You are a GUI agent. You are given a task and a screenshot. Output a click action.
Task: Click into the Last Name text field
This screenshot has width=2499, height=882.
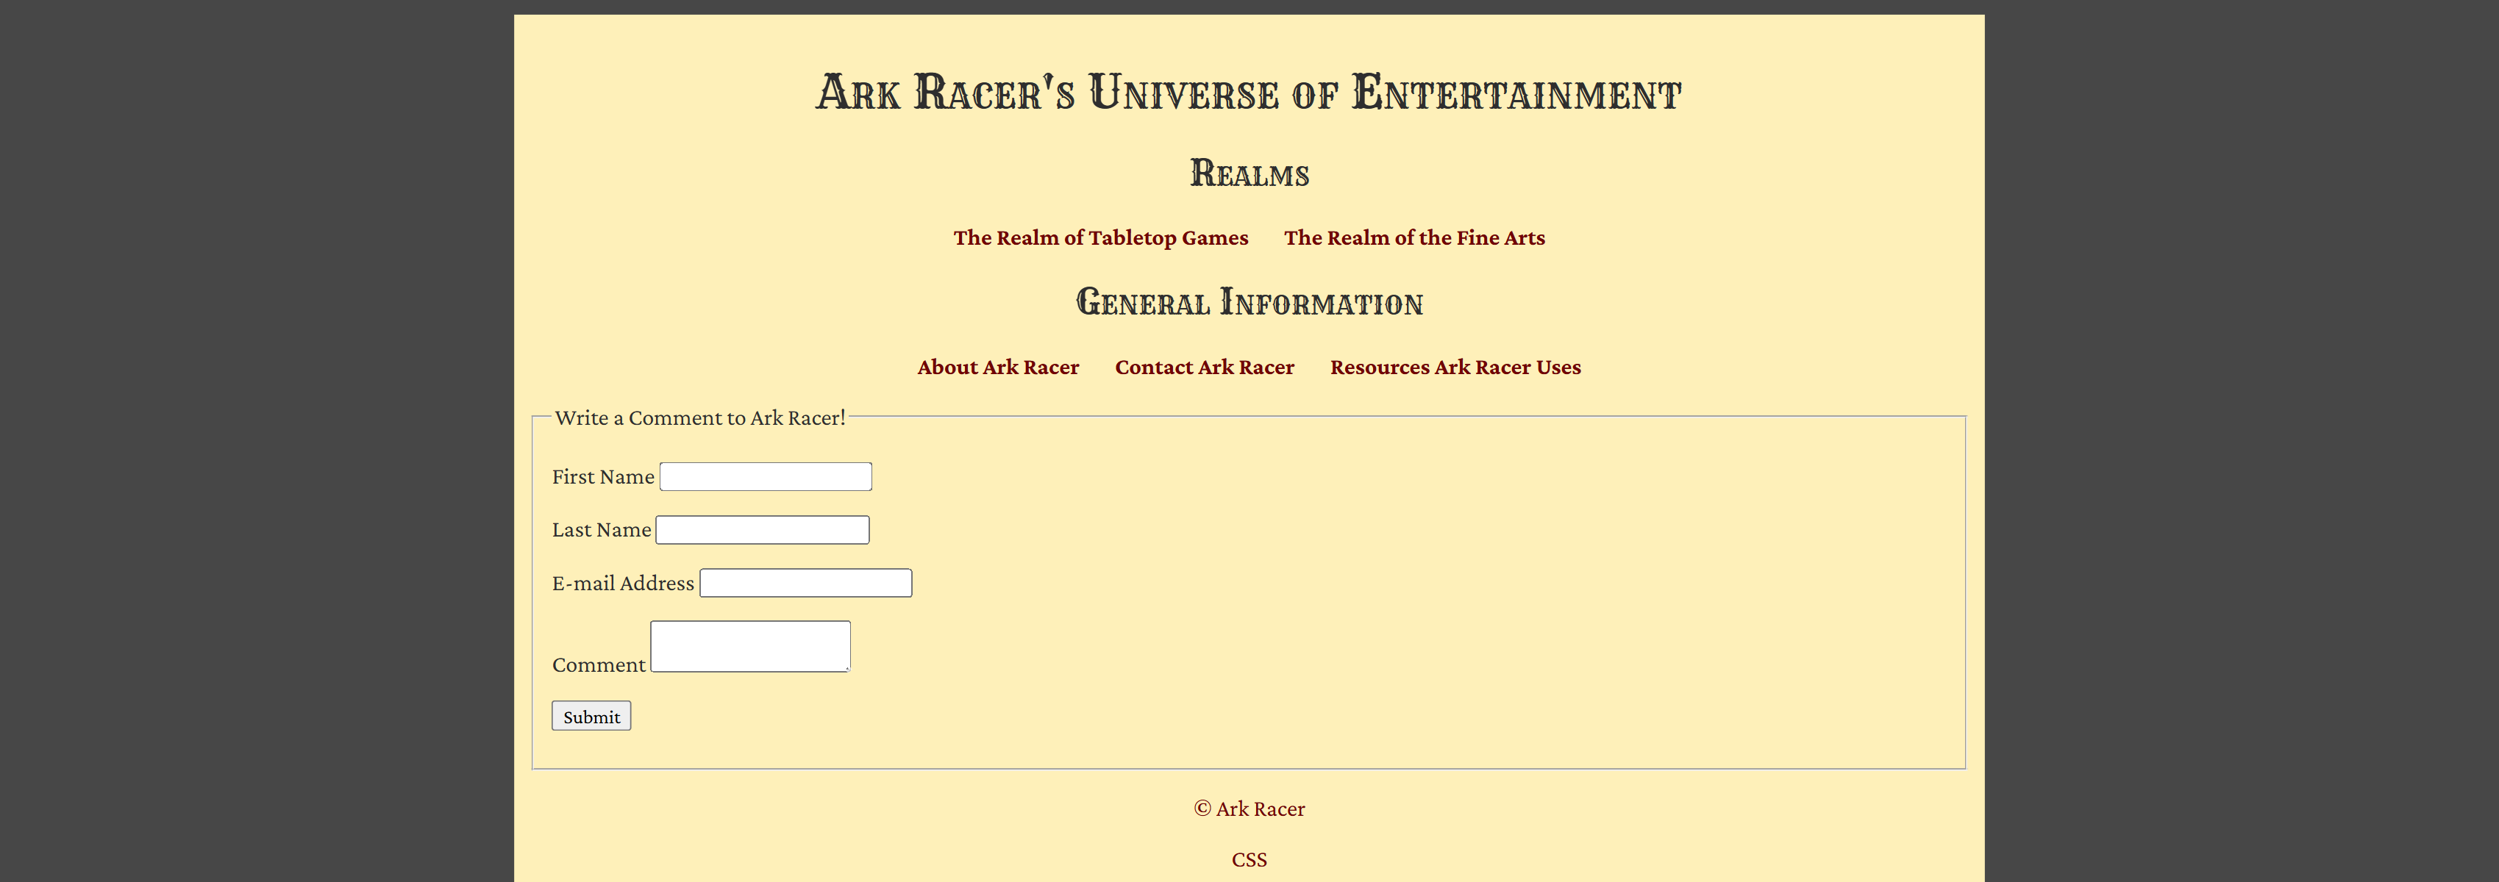point(763,529)
